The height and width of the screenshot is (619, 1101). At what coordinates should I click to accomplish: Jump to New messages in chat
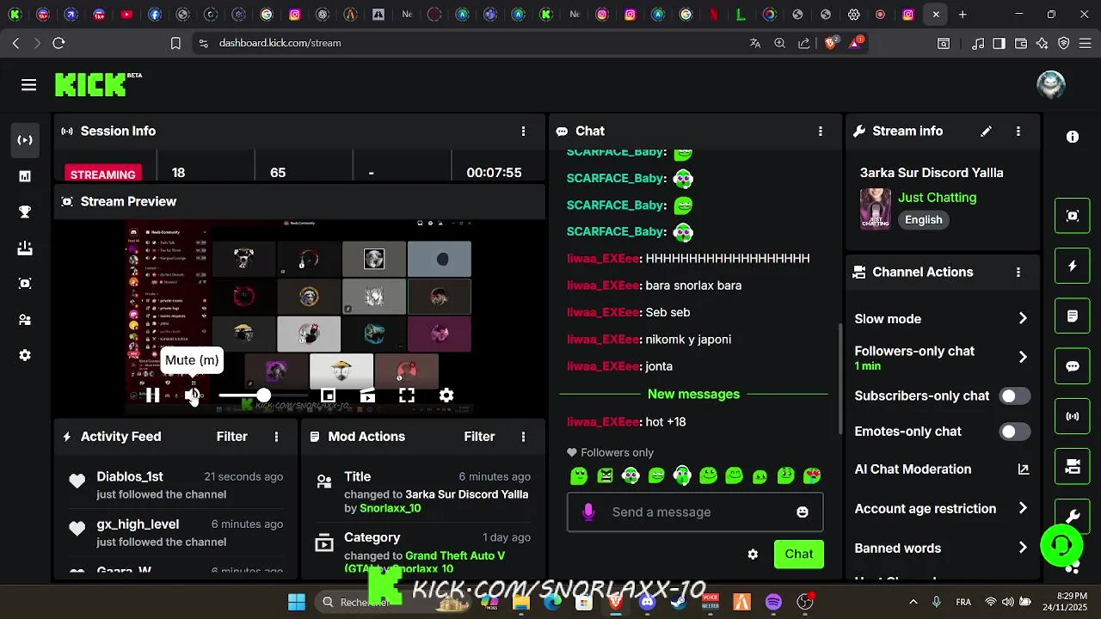[x=693, y=394]
